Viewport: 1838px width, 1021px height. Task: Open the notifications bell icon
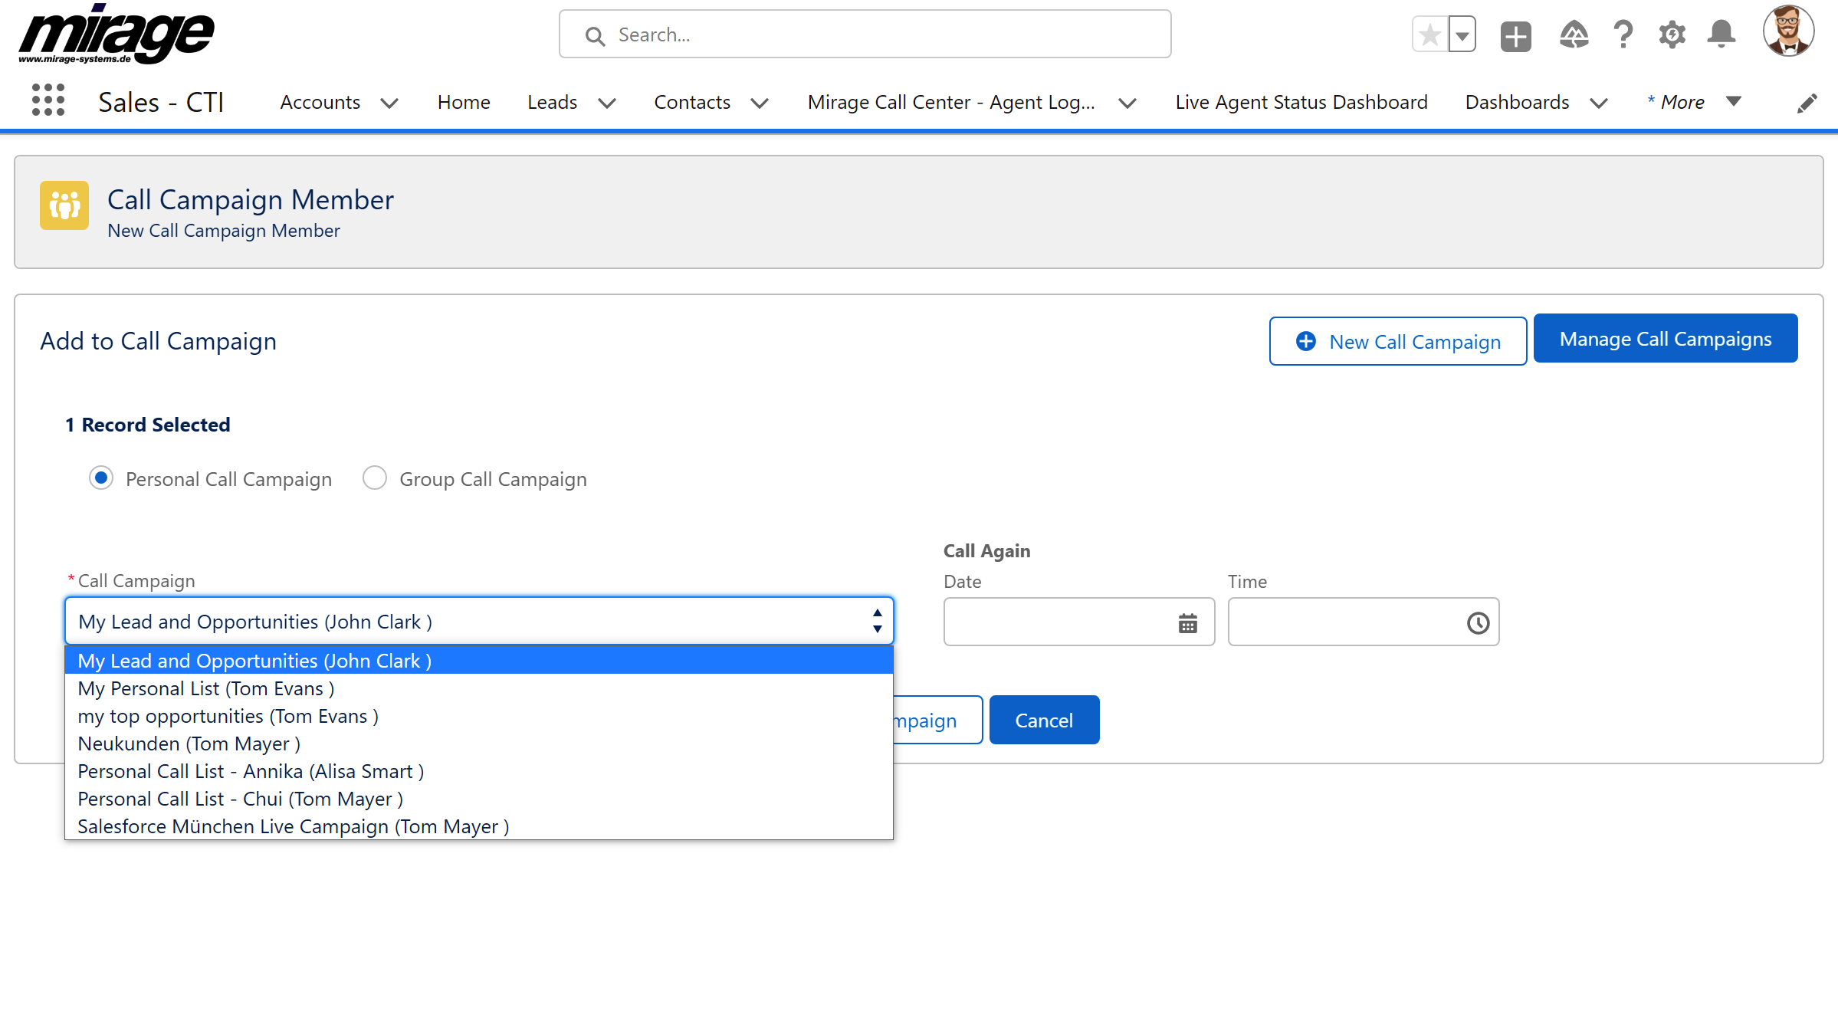click(x=1721, y=35)
